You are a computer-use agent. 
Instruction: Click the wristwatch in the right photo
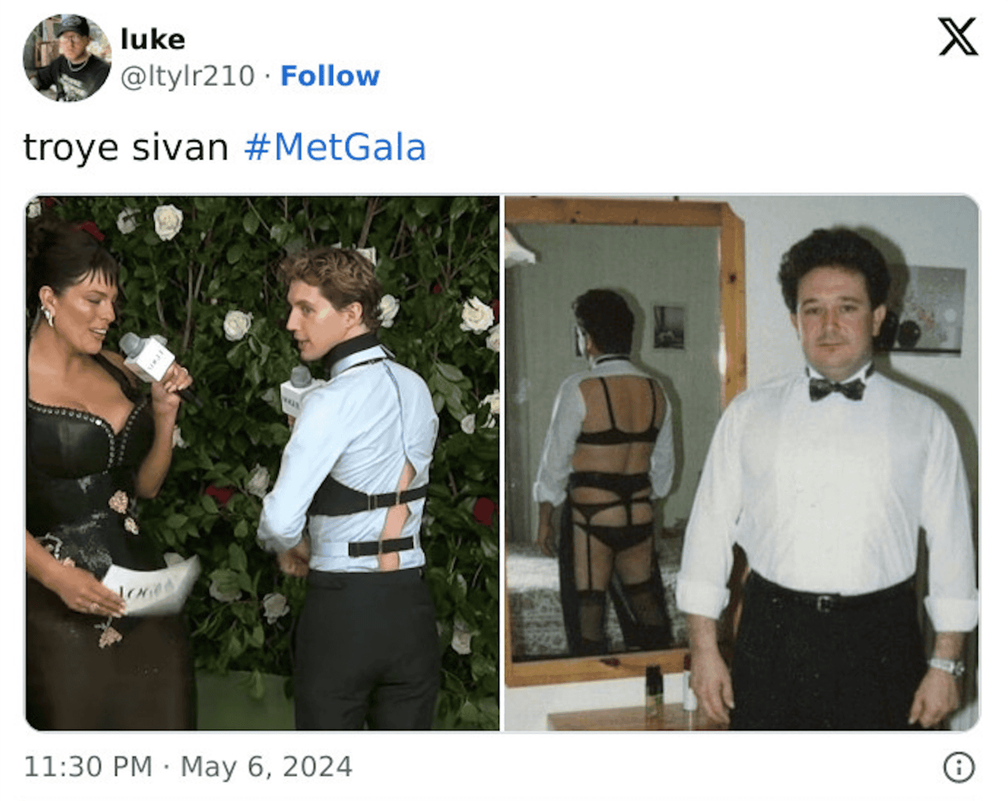(947, 665)
